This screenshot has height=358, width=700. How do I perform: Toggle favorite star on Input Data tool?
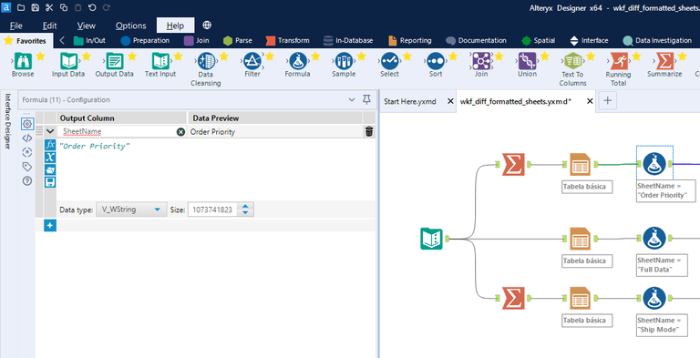click(87, 56)
